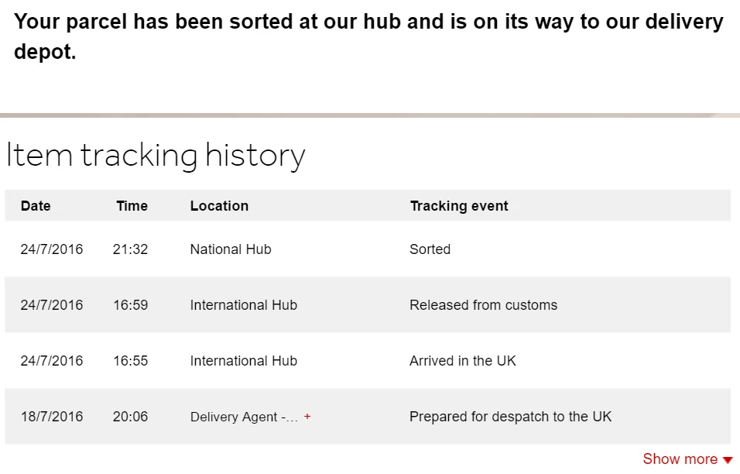
Task: Select the Date column header
Action: coord(36,206)
